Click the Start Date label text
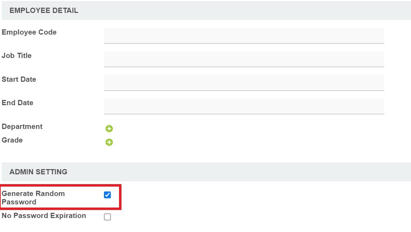 tap(19, 79)
